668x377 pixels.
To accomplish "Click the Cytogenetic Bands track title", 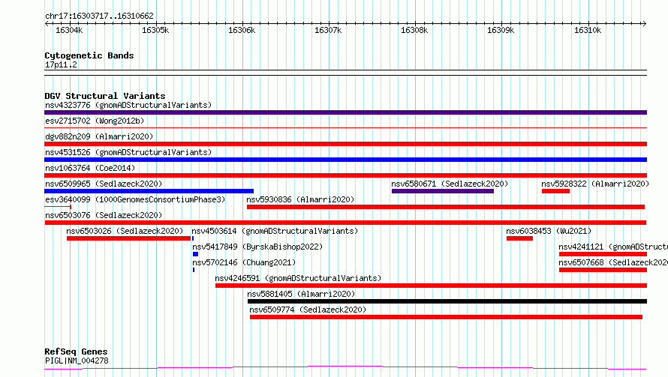I will [89, 55].
